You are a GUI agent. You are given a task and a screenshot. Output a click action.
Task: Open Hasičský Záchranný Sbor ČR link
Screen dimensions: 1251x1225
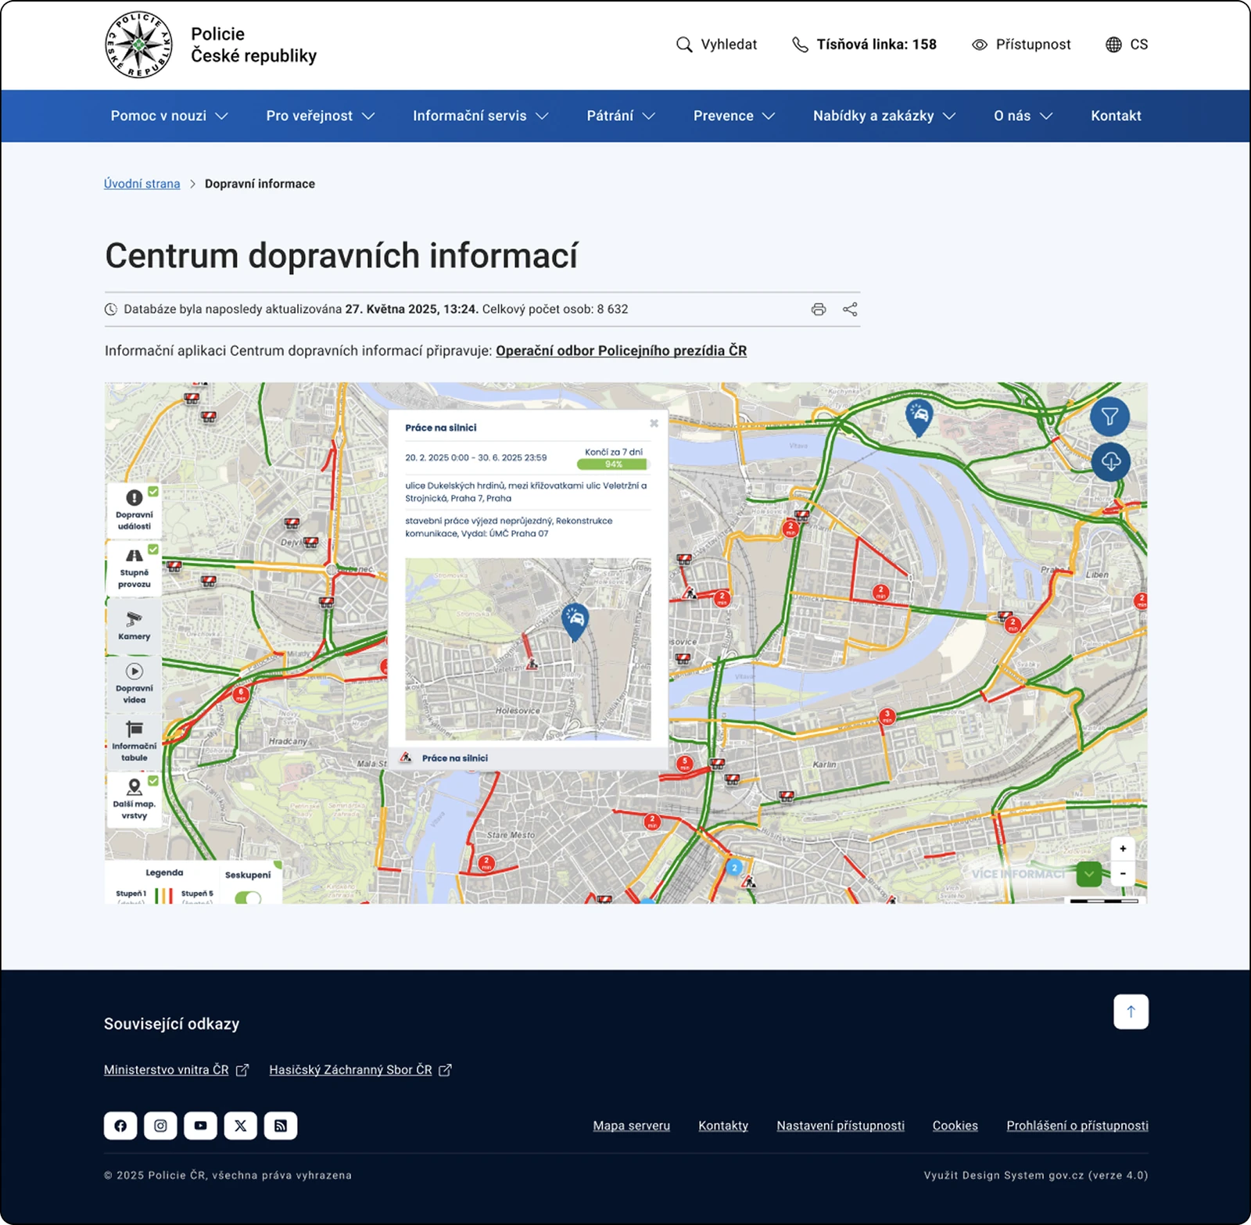pyautogui.click(x=360, y=1069)
